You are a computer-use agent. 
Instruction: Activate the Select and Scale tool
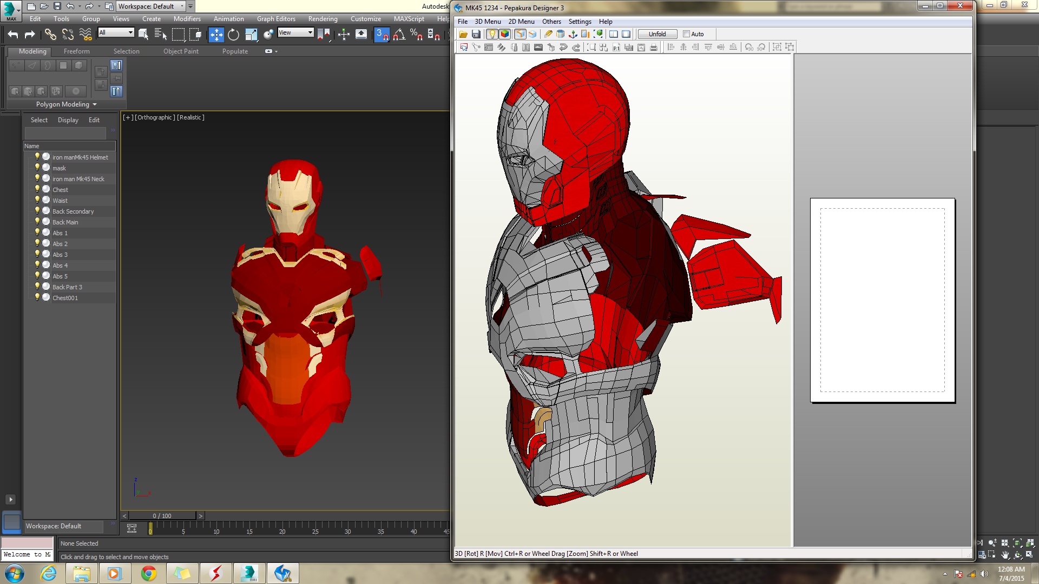click(x=251, y=35)
